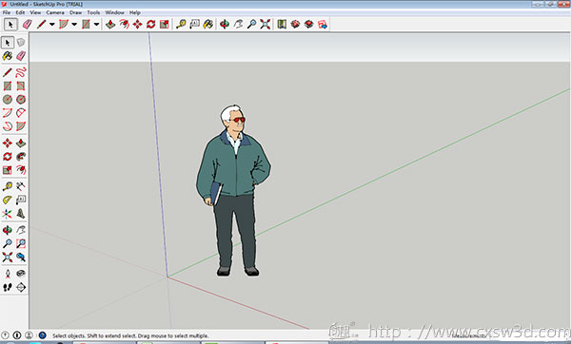Screen dimensions: 571x344
Task: Click the geo-location status bar icon
Action: tap(5, 334)
